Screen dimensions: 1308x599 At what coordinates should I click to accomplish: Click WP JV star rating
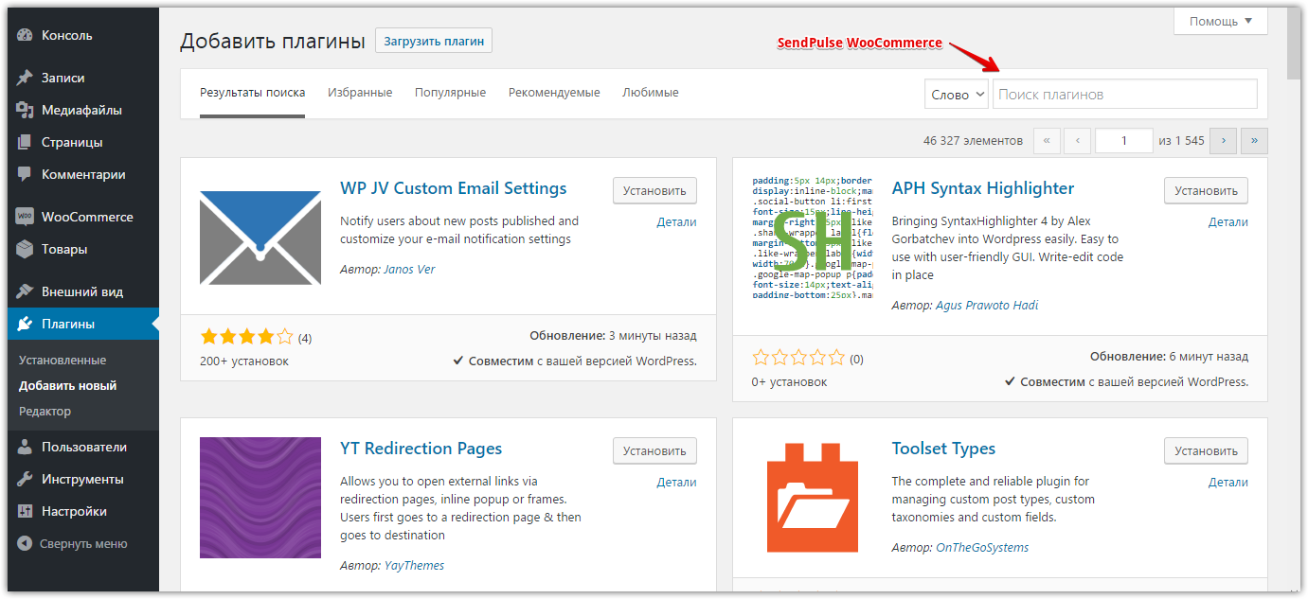click(246, 337)
